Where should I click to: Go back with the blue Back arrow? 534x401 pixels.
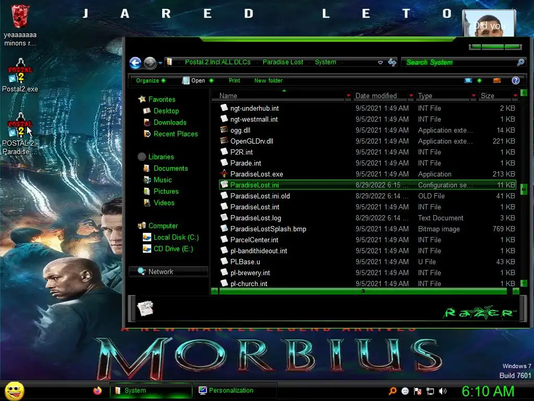[x=135, y=63]
